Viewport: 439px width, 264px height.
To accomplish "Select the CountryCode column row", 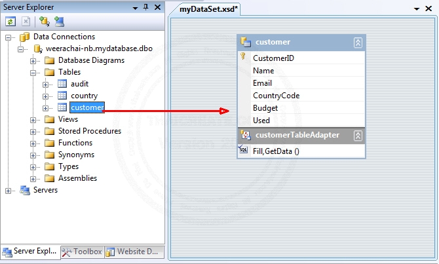I will (x=301, y=96).
